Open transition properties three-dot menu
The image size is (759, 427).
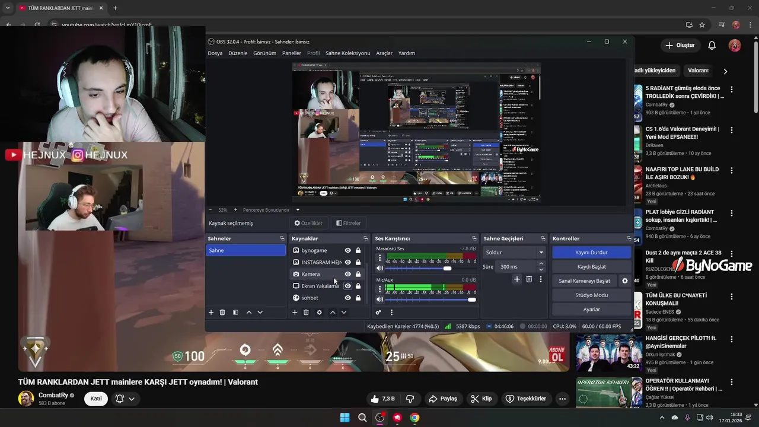coord(540,279)
